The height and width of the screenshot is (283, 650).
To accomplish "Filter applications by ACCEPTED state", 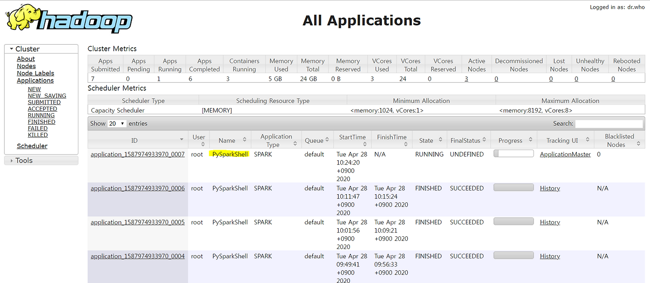I will click(43, 109).
